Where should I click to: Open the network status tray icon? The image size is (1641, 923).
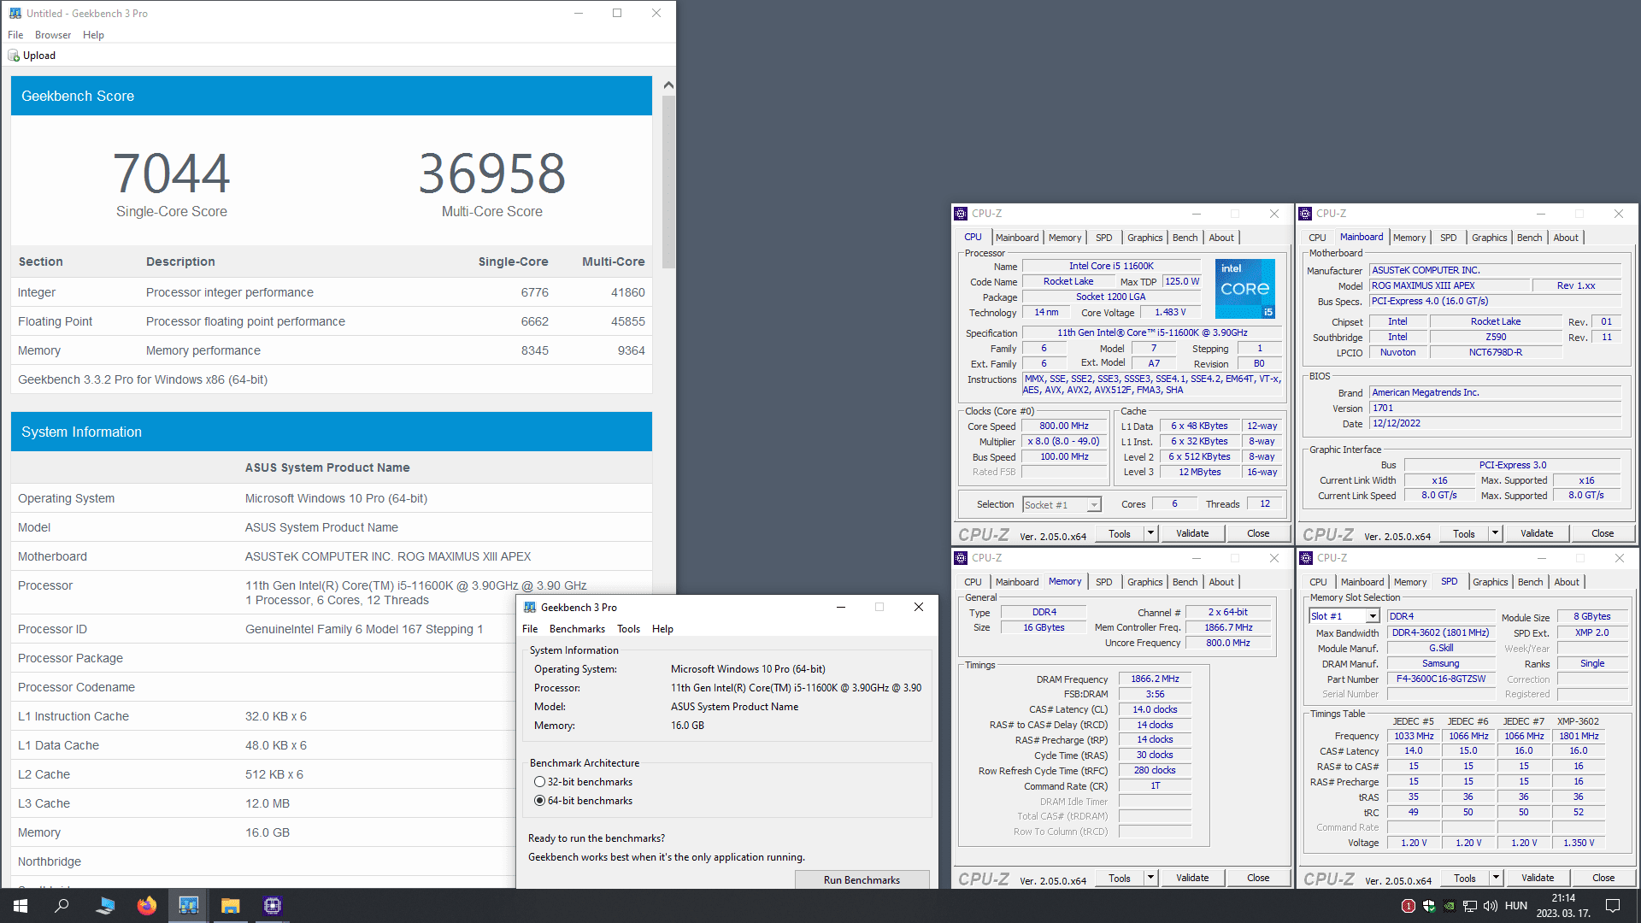[x=1470, y=906]
